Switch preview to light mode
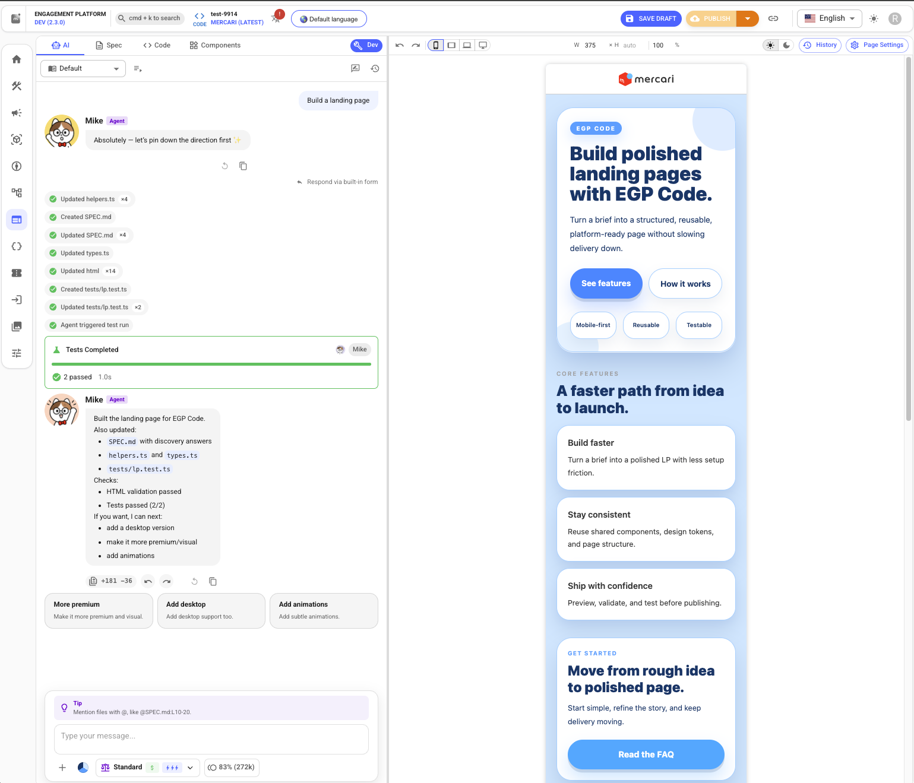 coord(770,45)
